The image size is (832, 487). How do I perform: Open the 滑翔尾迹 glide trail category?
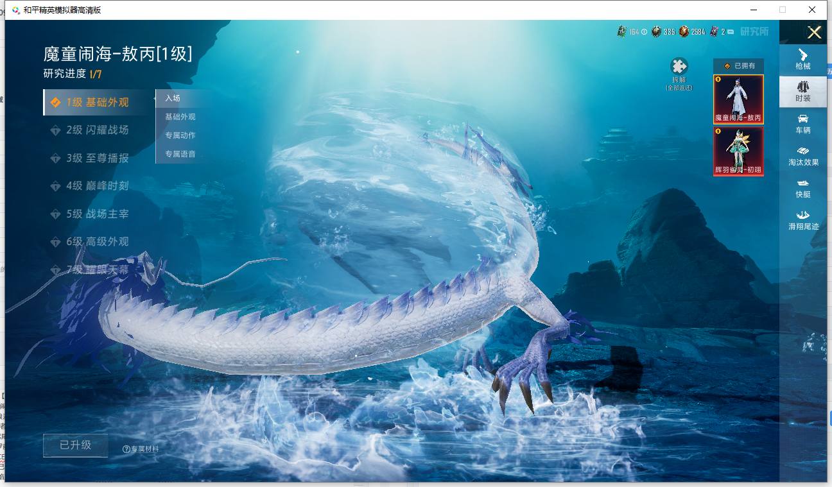pos(803,220)
